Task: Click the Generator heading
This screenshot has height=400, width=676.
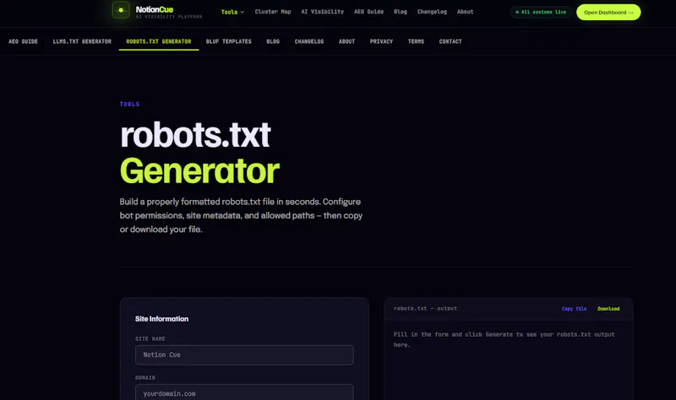Action: pyautogui.click(x=199, y=171)
